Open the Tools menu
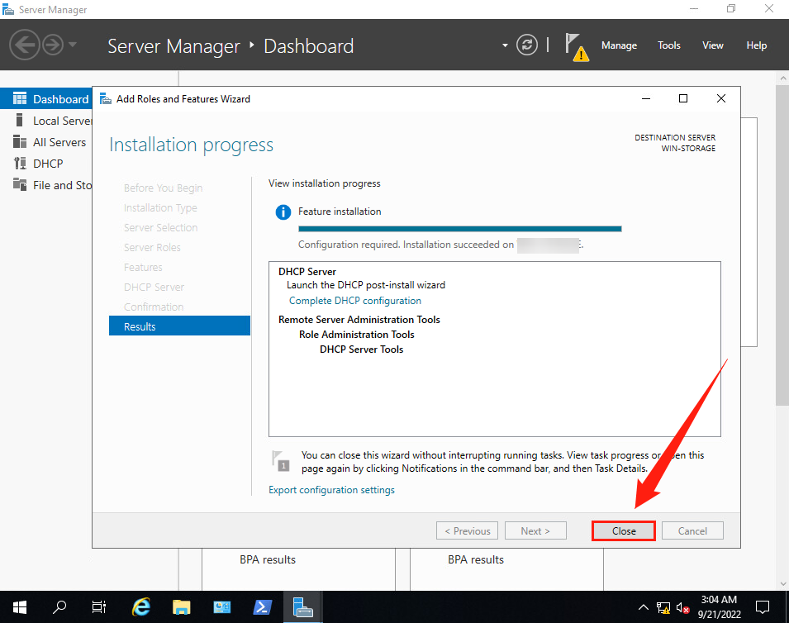The width and height of the screenshot is (789, 623). pos(669,45)
